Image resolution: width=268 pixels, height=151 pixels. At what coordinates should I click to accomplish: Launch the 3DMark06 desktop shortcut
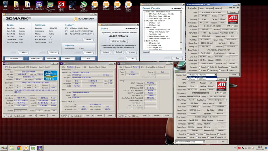pyautogui.click(x=117, y=5)
